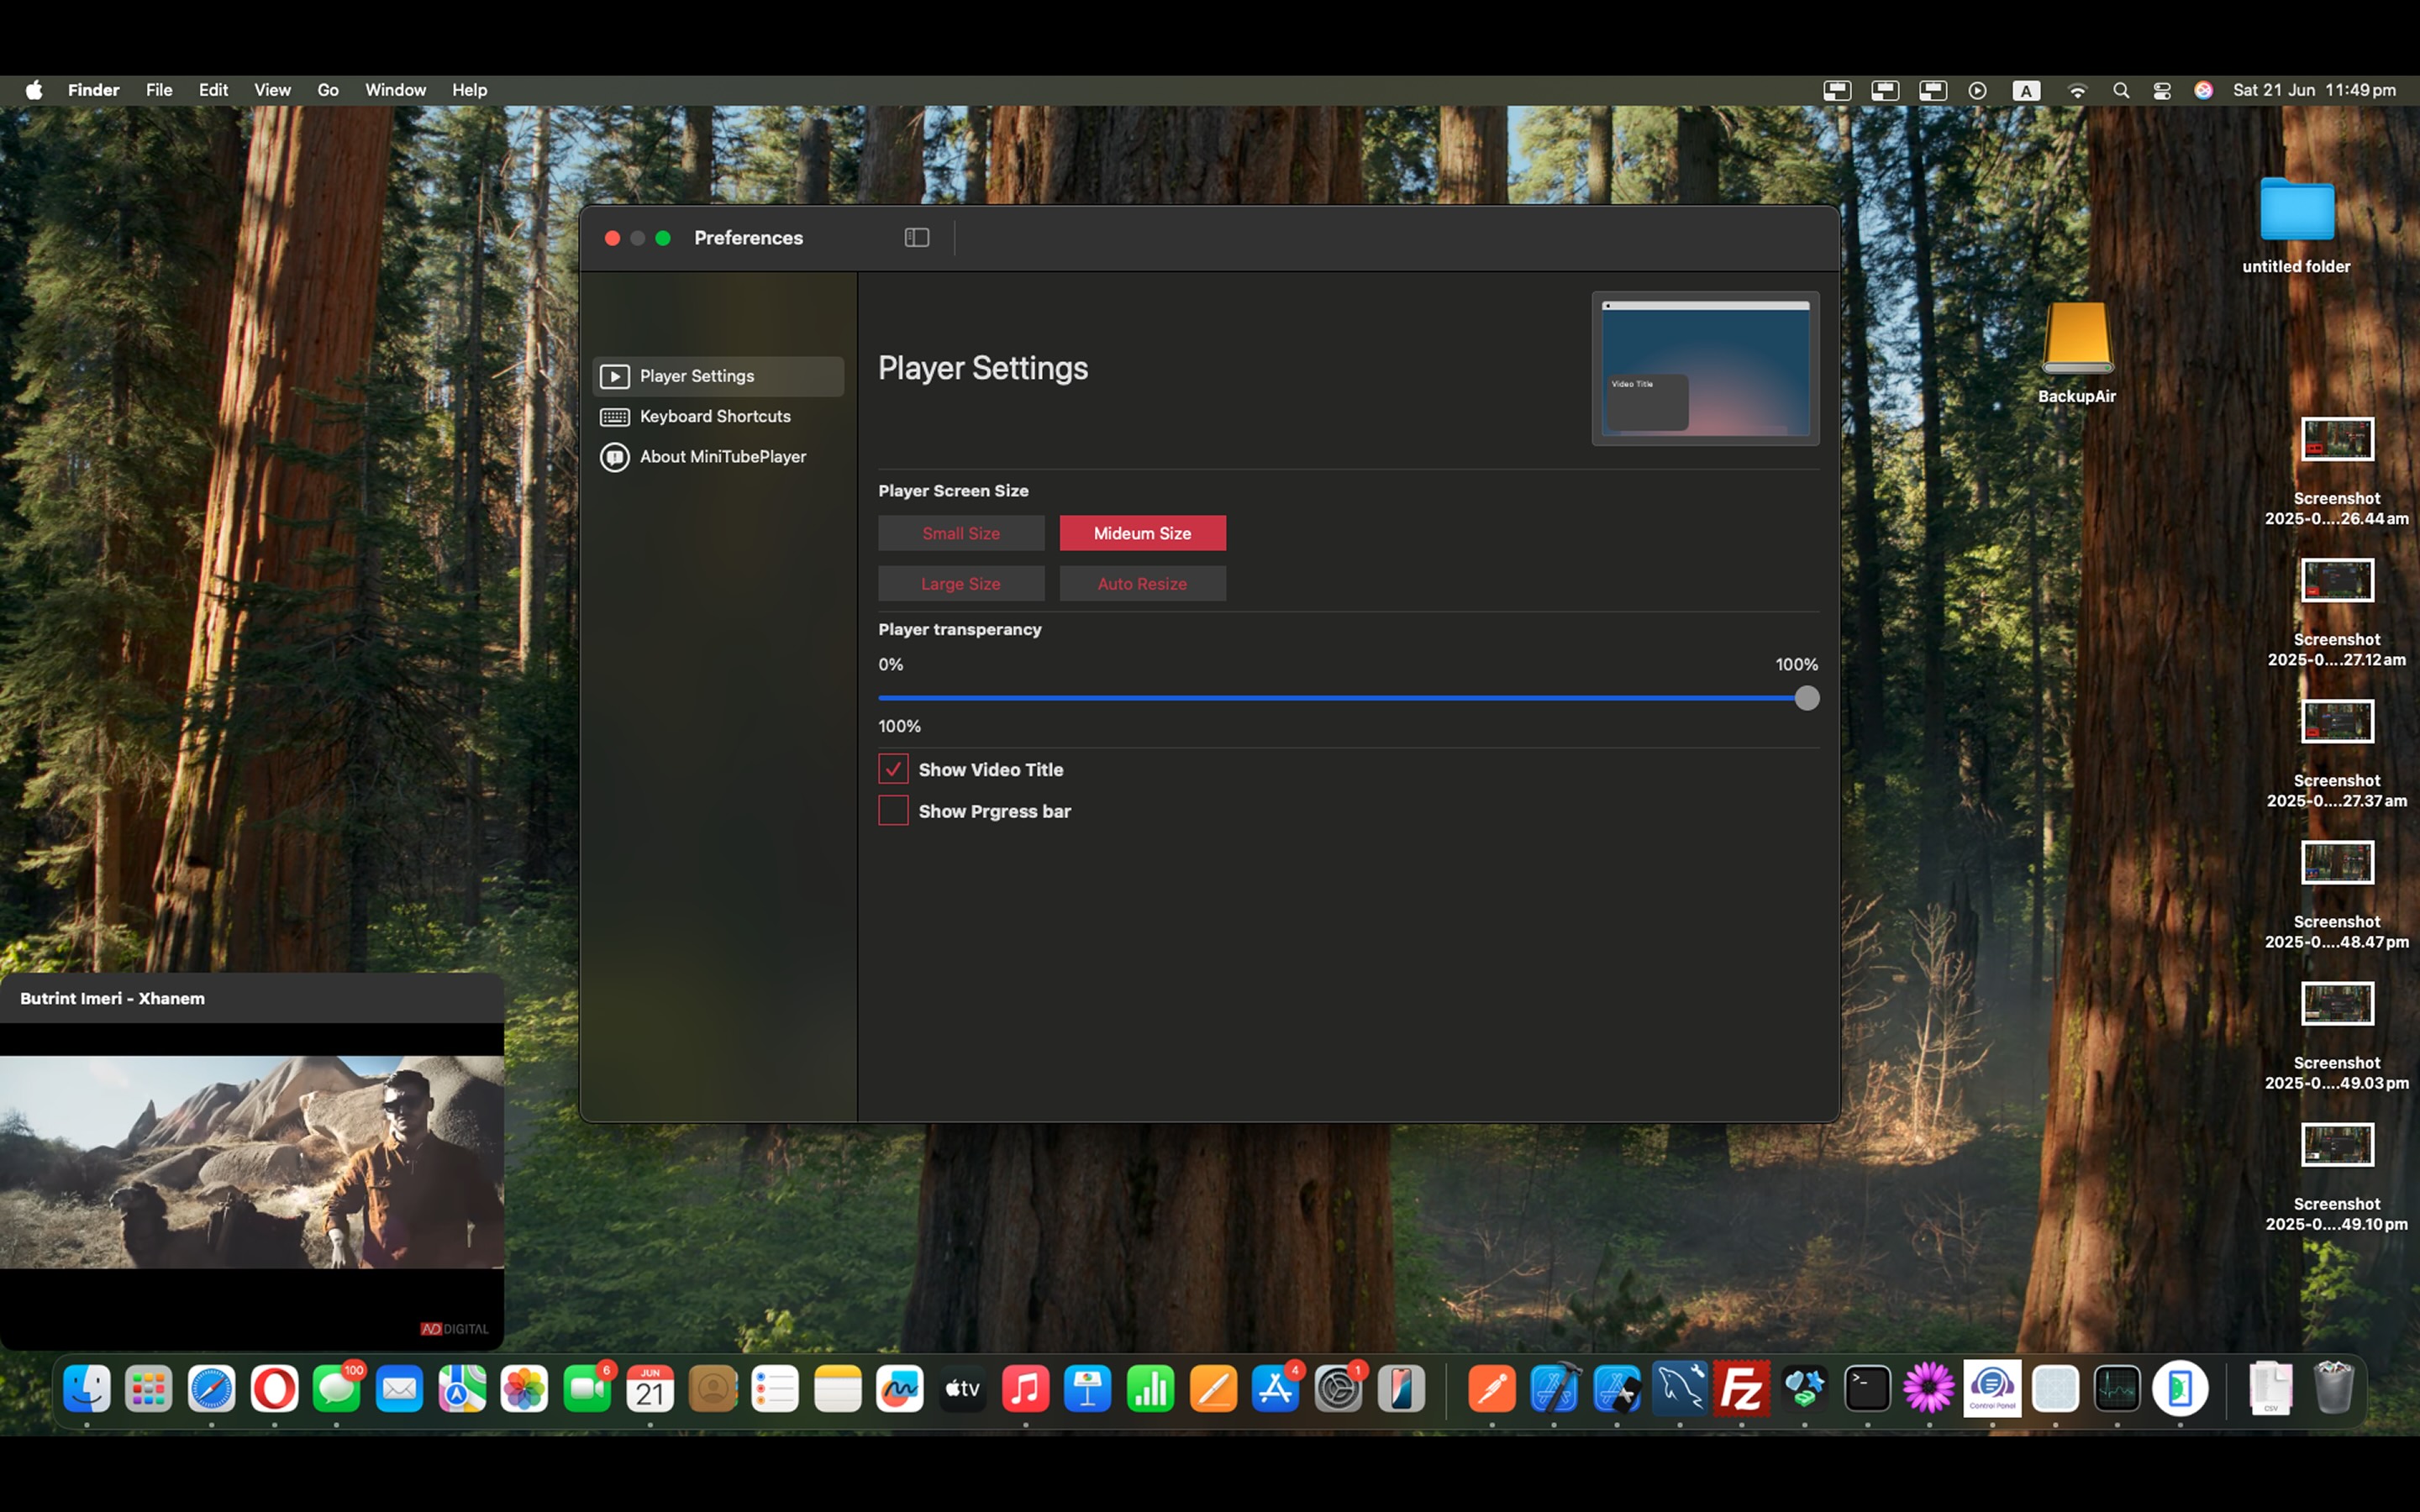Open About MiniTubePlayer section
Image resolution: width=2420 pixels, height=1512 pixels.
pyautogui.click(x=722, y=457)
